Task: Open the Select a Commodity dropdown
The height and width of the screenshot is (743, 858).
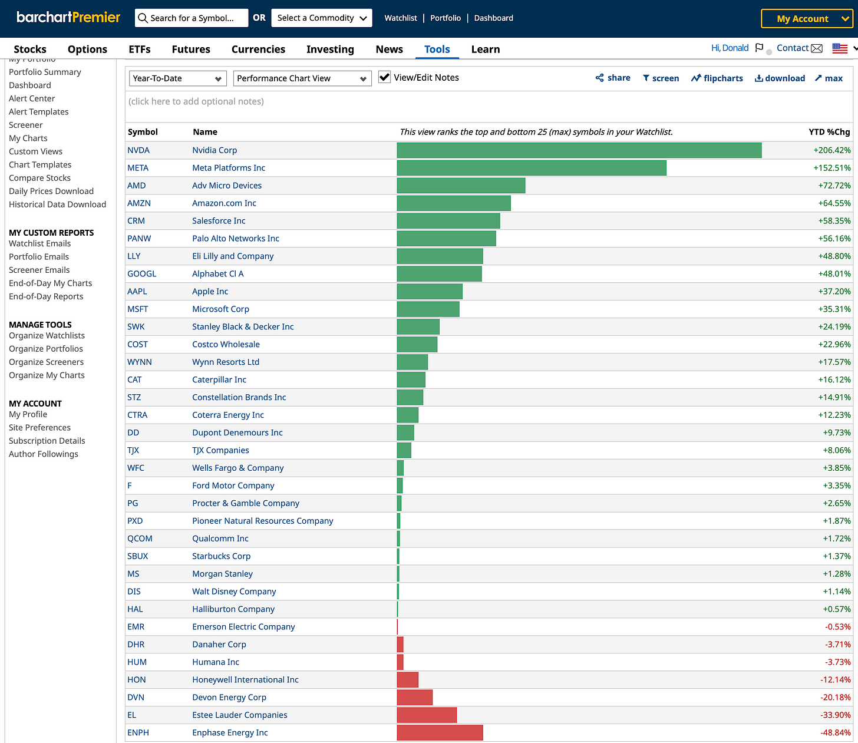Action: click(322, 18)
